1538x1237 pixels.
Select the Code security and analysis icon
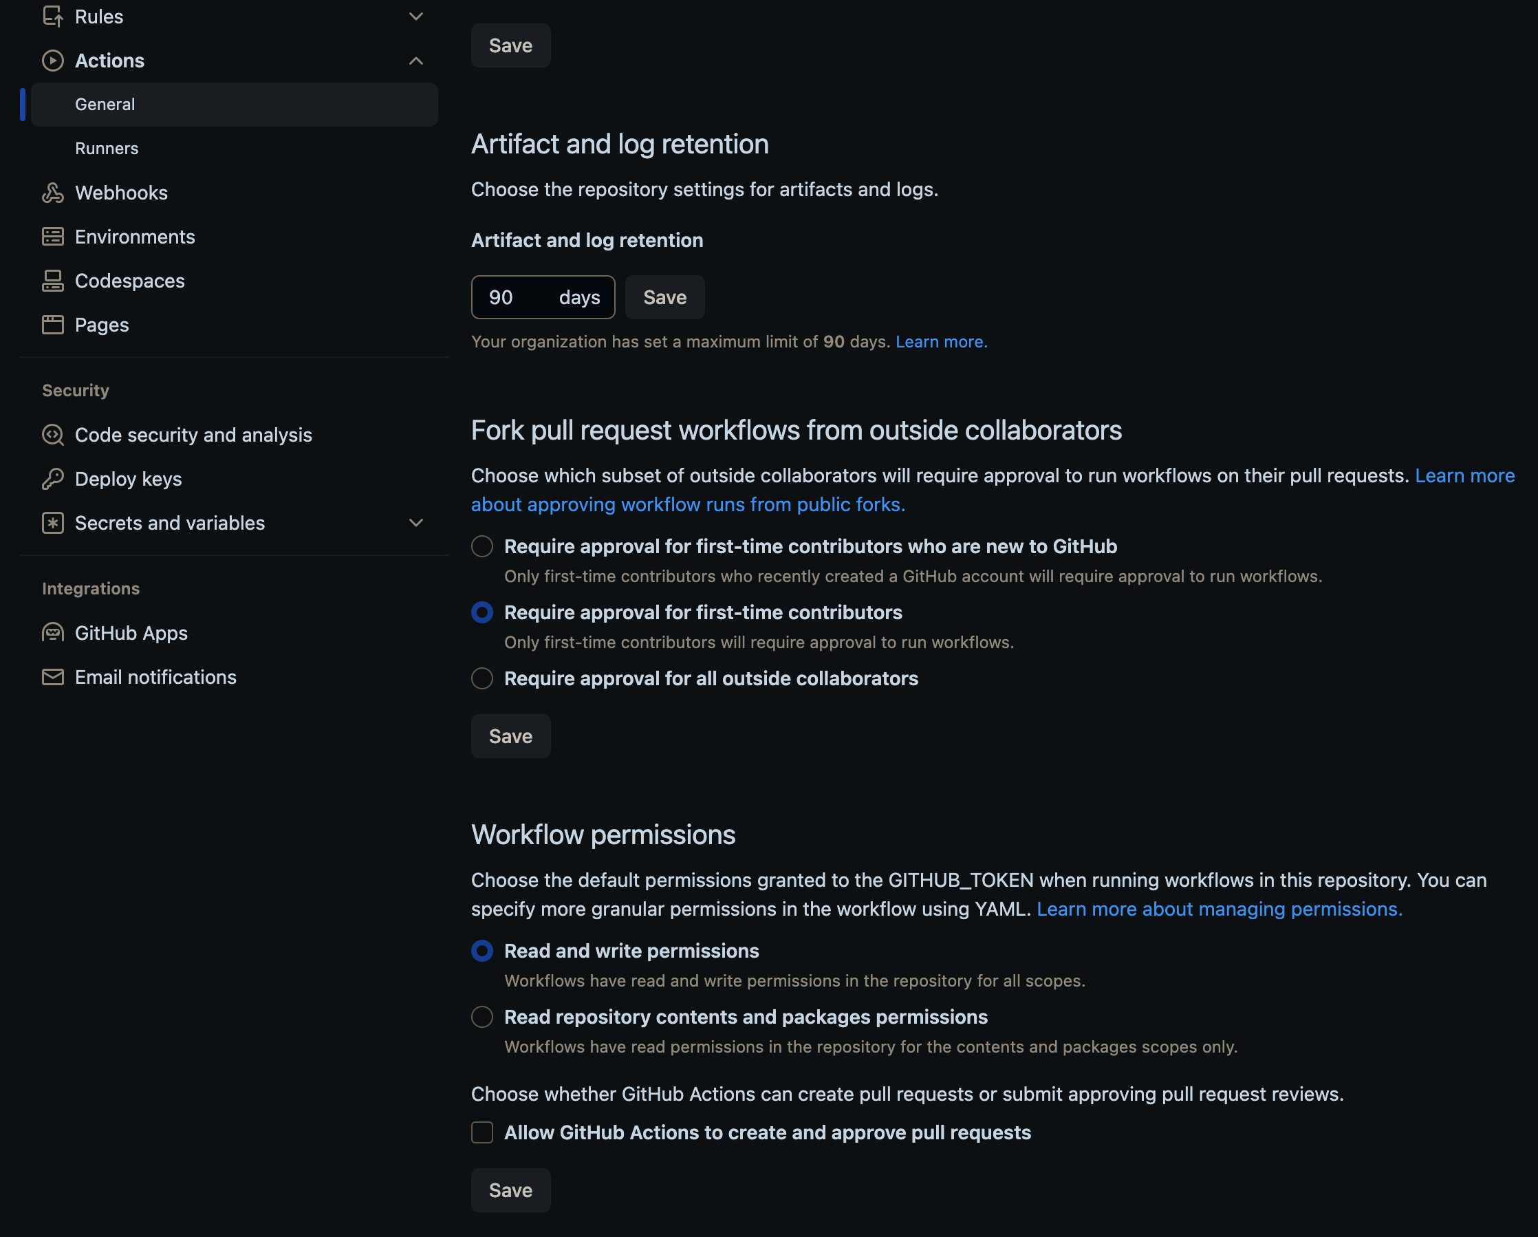(53, 434)
